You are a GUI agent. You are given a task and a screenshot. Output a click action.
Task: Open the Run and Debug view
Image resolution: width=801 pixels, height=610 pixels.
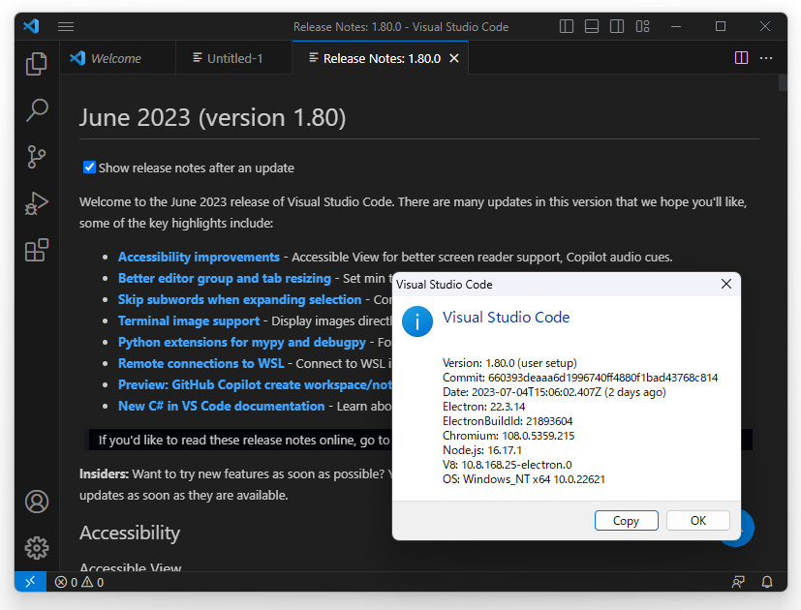point(36,203)
